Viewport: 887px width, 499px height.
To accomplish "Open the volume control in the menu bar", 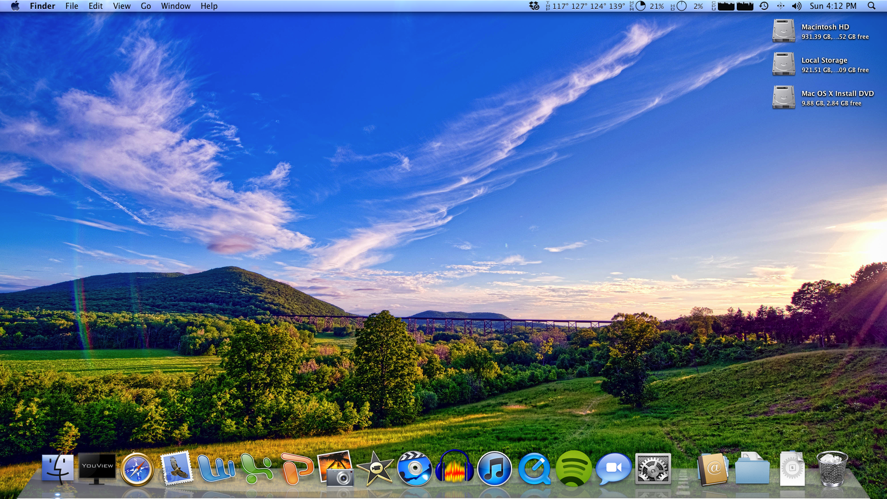I will pyautogui.click(x=797, y=6).
